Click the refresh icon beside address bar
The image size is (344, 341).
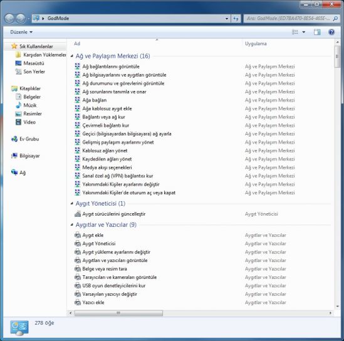click(236, 18)
